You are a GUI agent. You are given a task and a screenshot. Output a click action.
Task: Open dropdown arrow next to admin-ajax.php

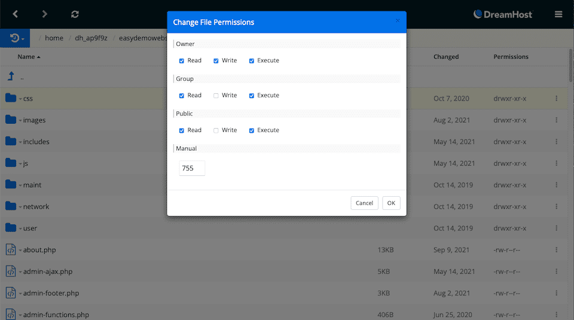coord(20,272)
